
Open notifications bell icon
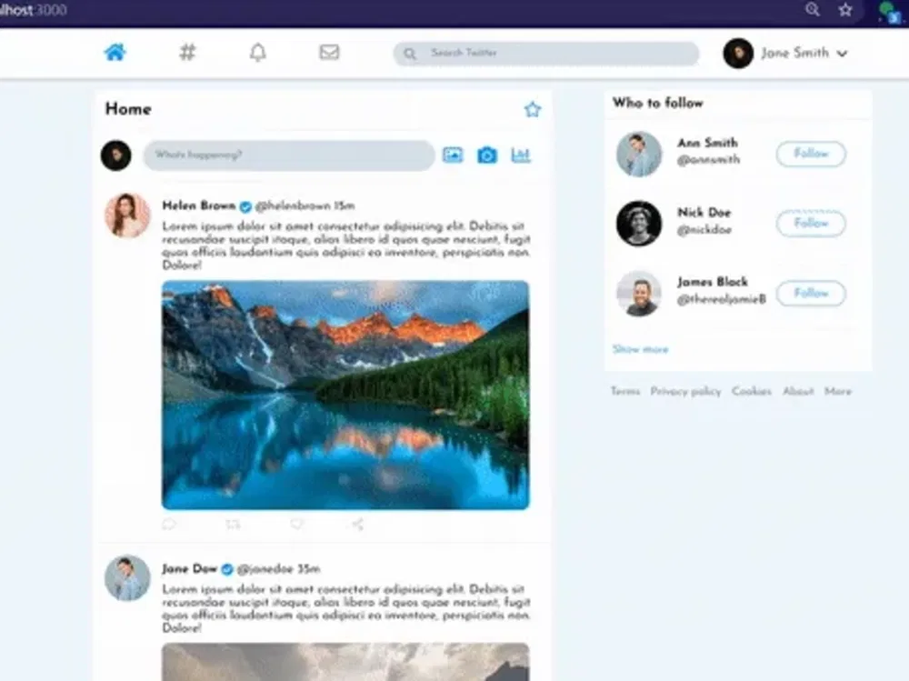pos(258,52)
